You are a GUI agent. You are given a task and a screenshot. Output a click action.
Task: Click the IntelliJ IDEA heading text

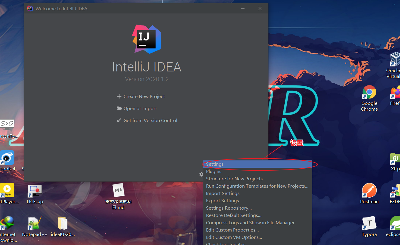click(147, 67)
